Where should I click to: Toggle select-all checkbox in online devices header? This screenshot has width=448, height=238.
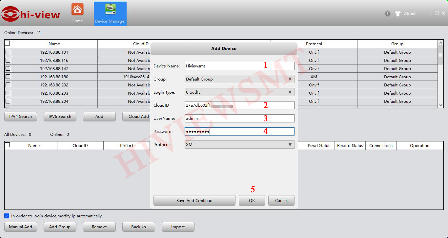click(8, 43)
